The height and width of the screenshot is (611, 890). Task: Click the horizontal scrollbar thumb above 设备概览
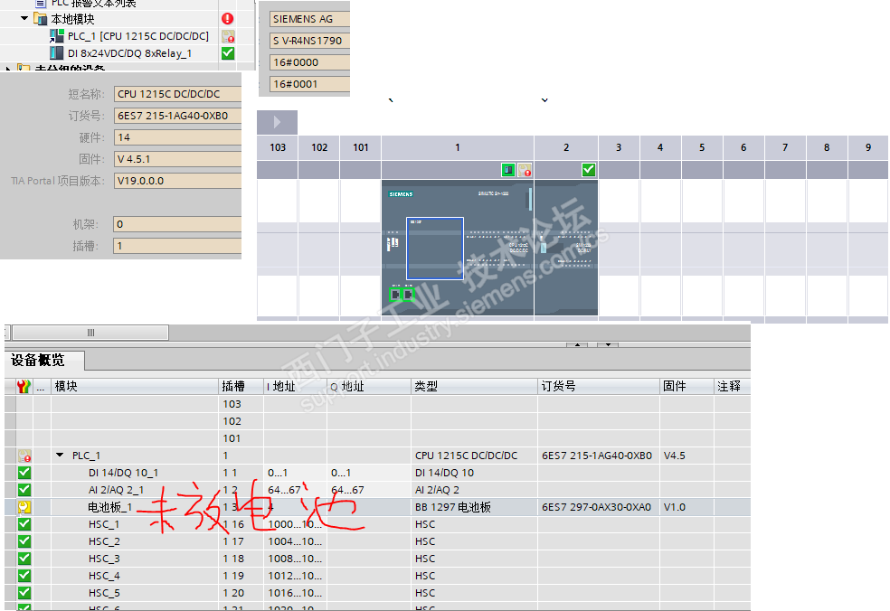[90, 333]
